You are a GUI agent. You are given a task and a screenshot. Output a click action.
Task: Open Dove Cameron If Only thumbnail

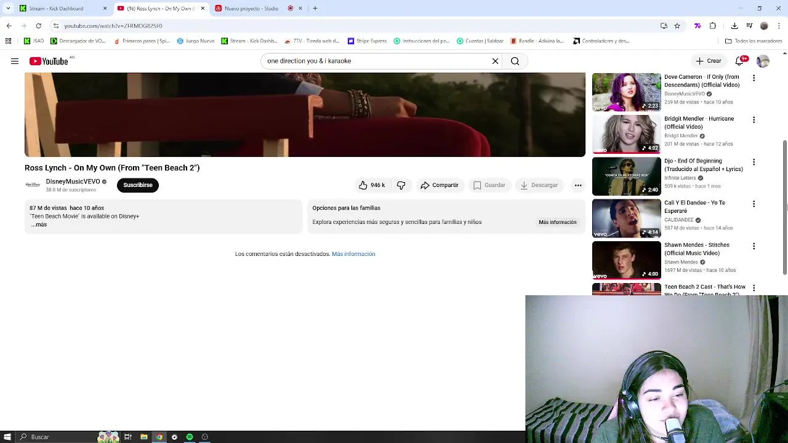click(x=626, y=92)
